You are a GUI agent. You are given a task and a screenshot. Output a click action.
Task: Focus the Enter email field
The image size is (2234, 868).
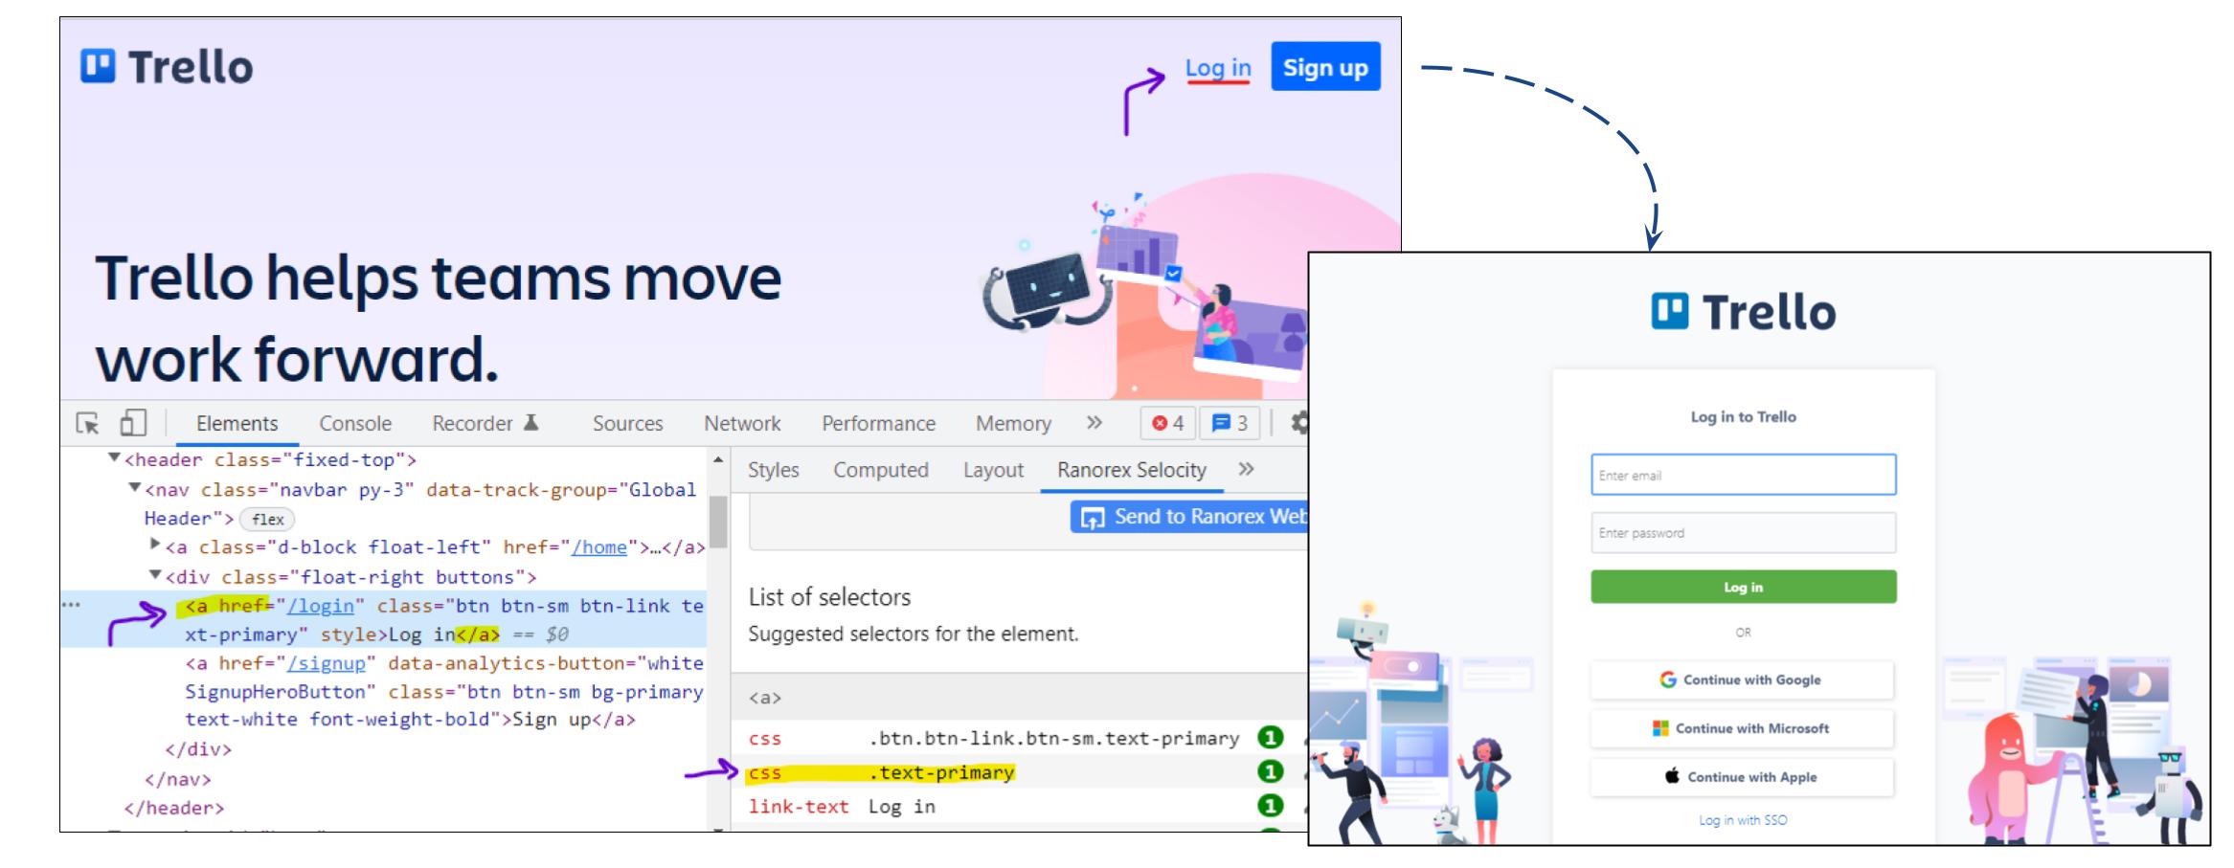tap(1743, 475)
